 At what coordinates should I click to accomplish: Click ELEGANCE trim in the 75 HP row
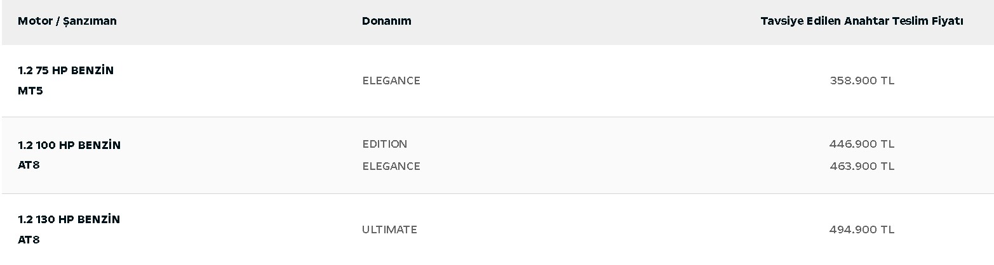pyautogui.click(x=391, y=81)
